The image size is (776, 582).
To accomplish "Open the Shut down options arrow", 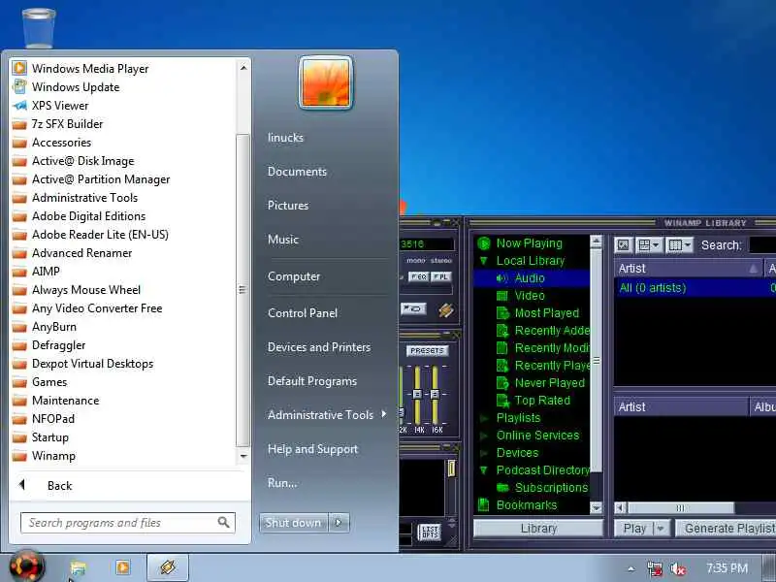I will pos(339,523).
